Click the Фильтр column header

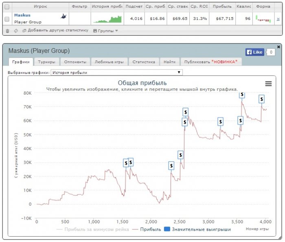tap(80, 6)
